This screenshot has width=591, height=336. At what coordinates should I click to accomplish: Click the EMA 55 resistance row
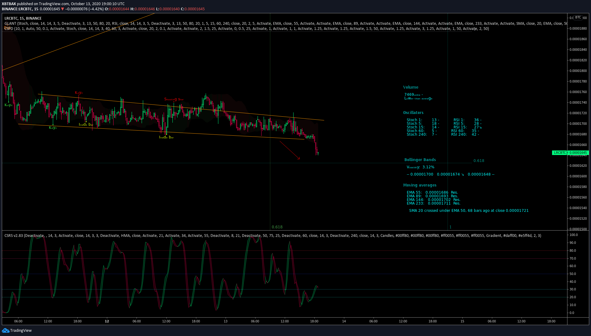pyautogui.click(x=432, y=192)
